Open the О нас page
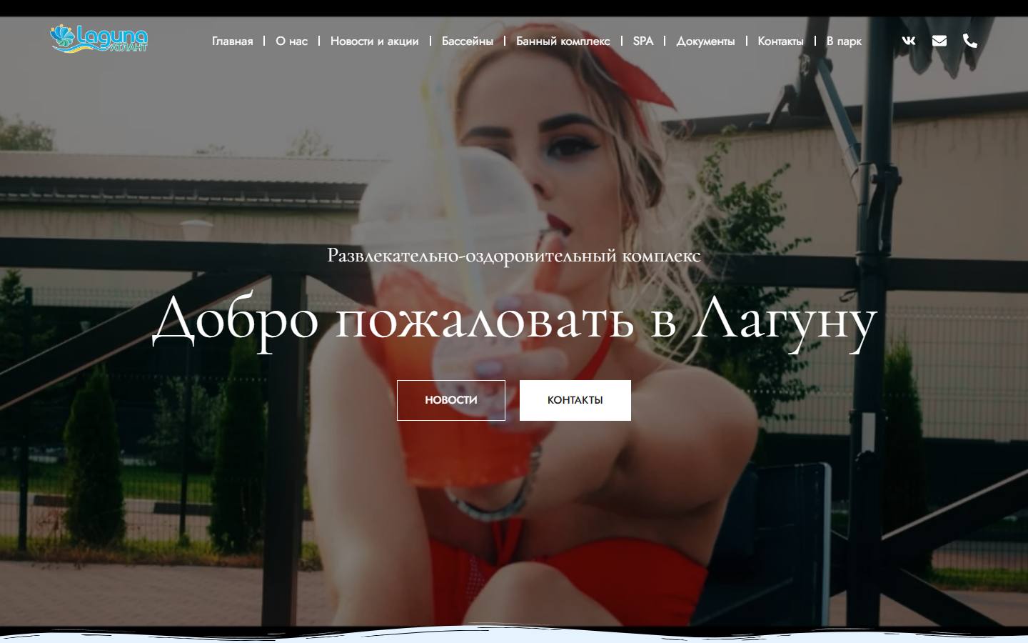 point(291,41)
